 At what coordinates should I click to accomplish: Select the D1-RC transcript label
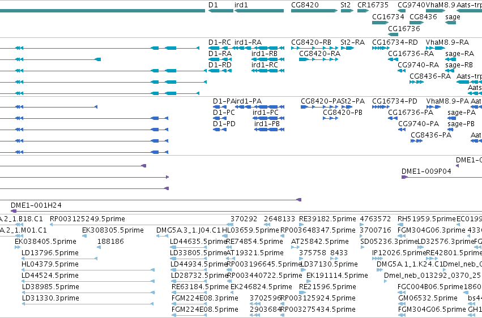220,42
